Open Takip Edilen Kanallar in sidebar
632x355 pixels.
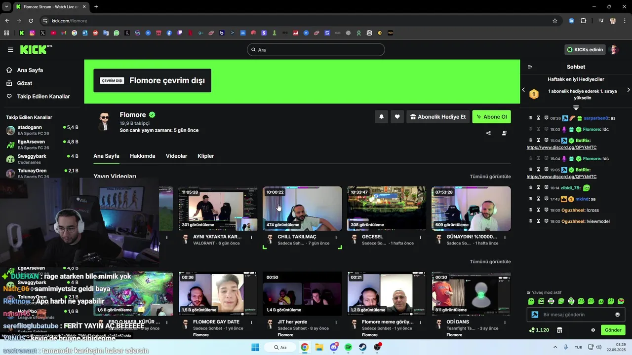coord(43,97)
